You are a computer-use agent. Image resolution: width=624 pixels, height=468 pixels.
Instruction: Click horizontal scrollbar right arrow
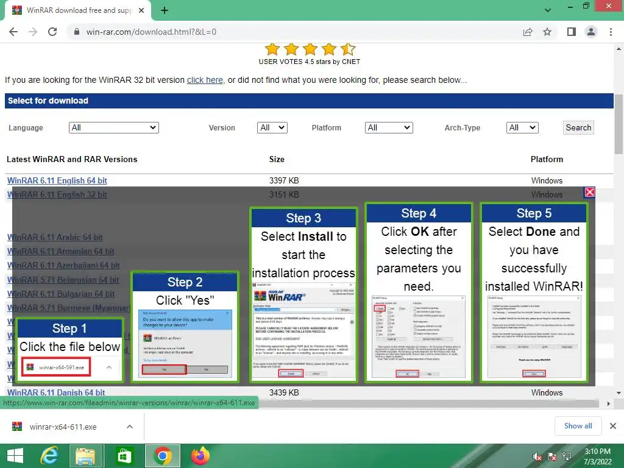pos(608,403)
